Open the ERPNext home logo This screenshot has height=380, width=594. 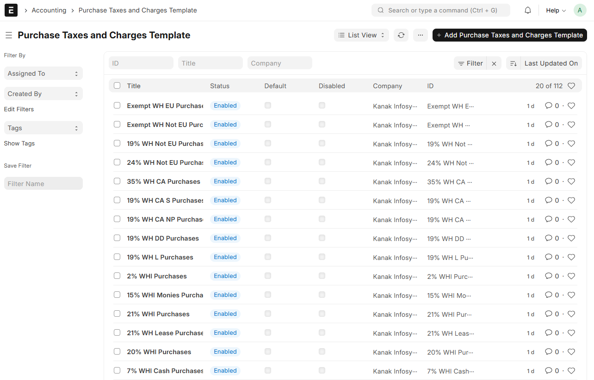[11, 10]
